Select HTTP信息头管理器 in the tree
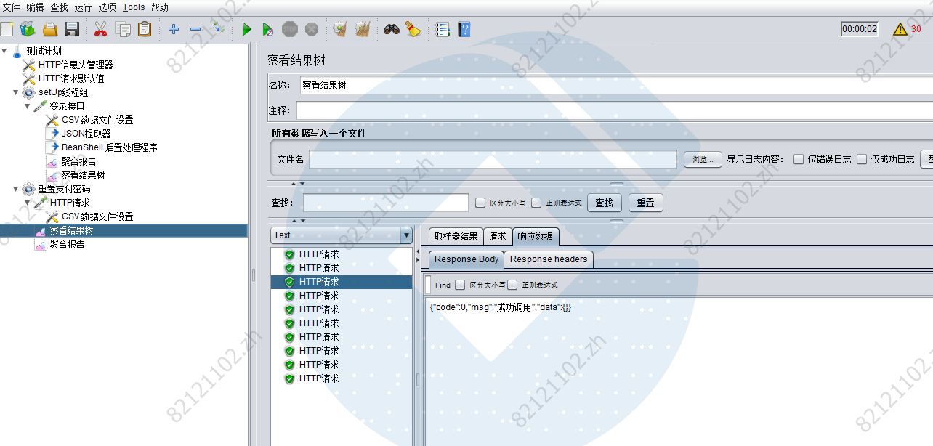Image resolution: width=933 pixels, height=446 pixels. pyautogui.click(x=76, y=65)
